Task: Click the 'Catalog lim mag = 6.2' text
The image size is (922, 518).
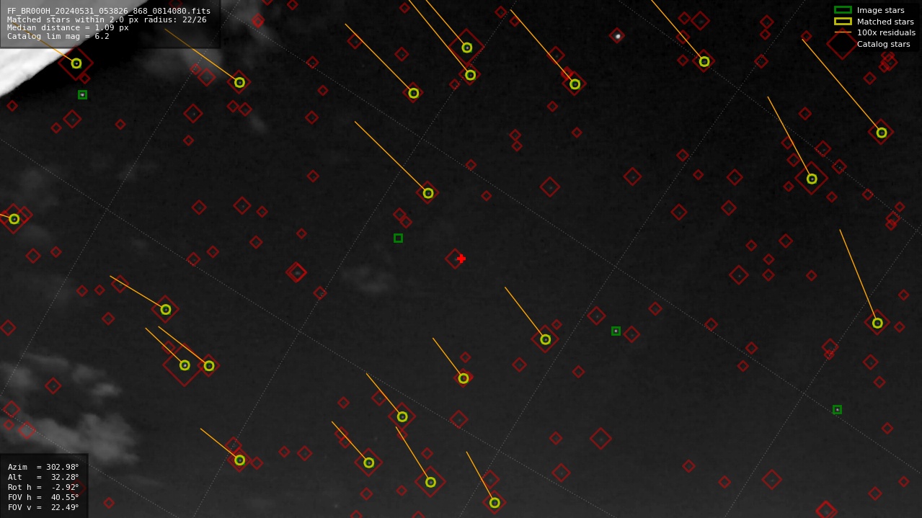Action: coord(58,36)
